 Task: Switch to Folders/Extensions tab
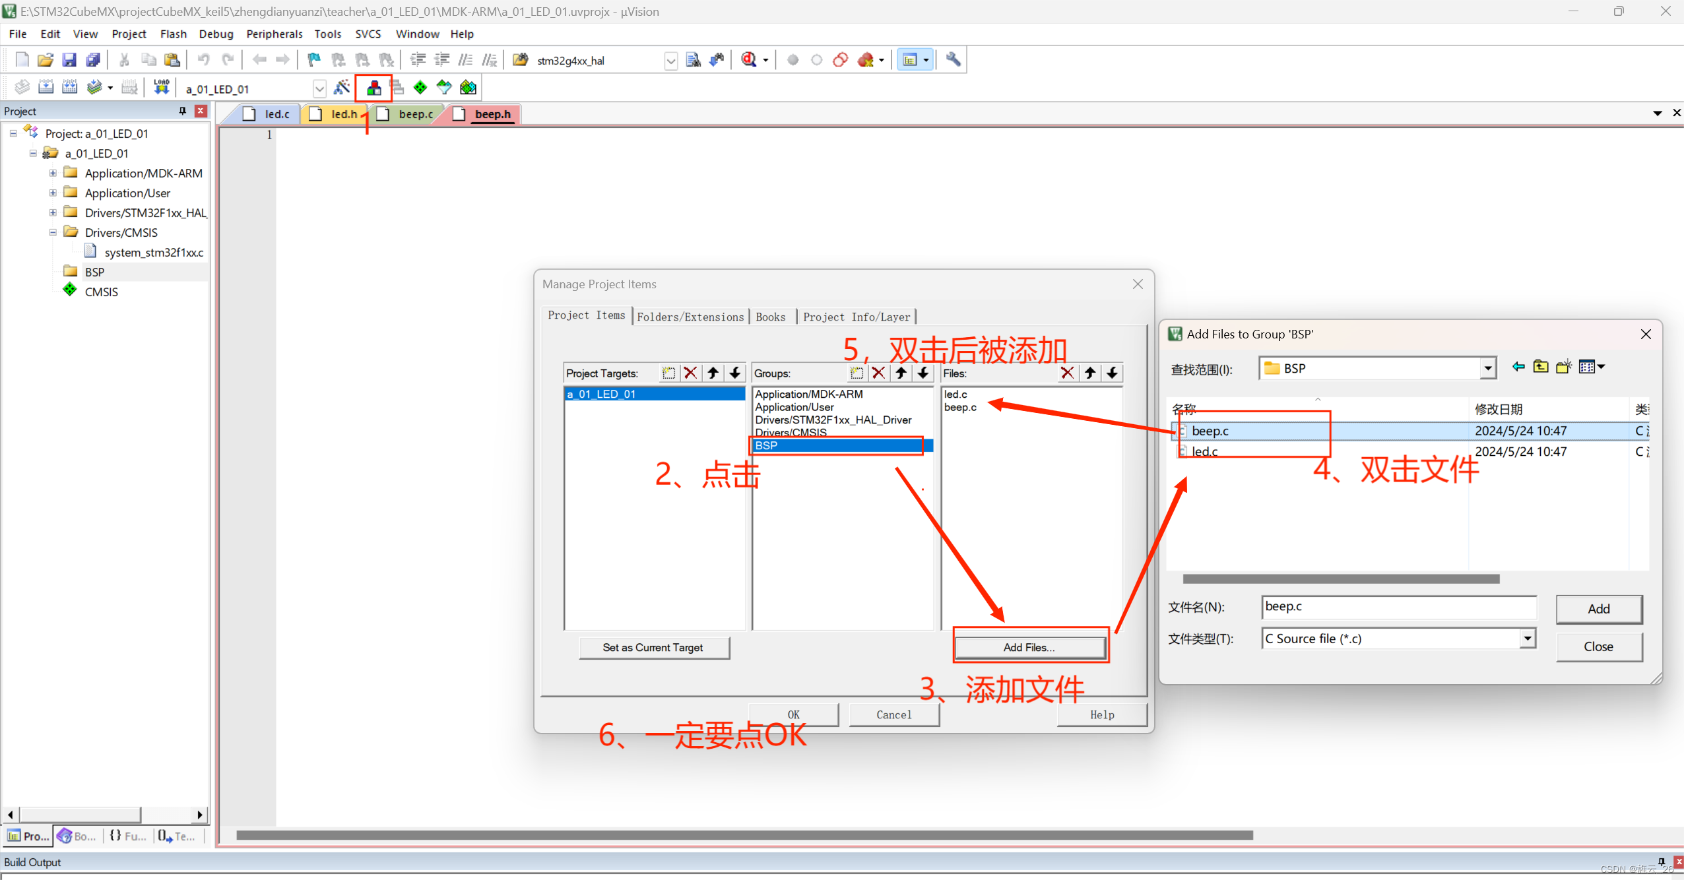690,317
